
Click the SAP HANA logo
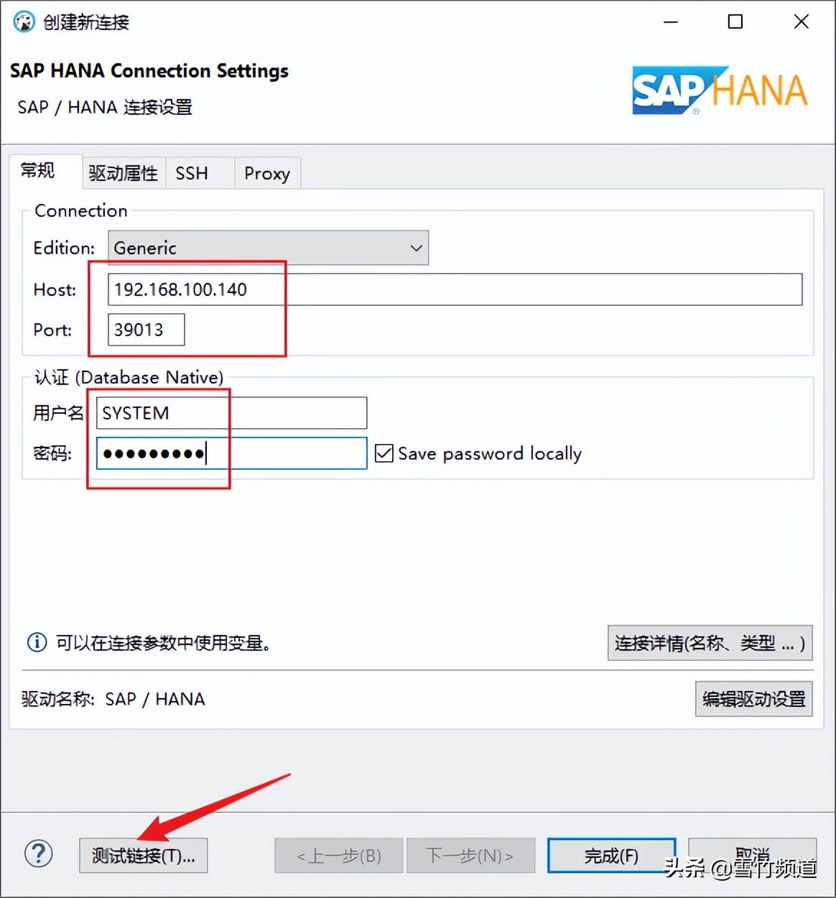(x=719, y=91)
